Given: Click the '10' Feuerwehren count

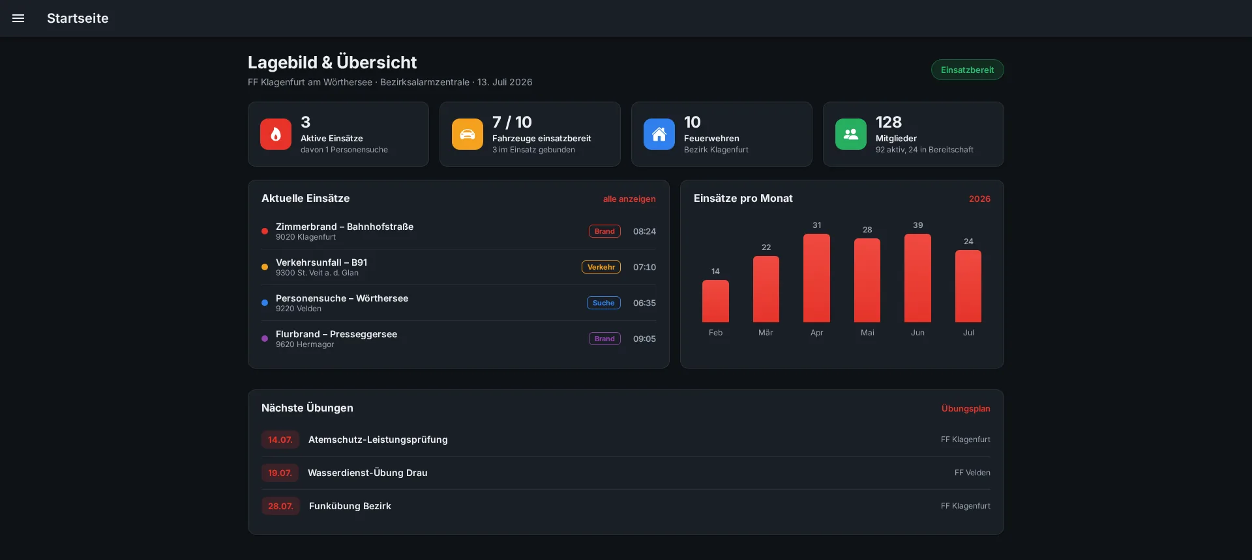Looking at the screenshot, I should 693,122.
